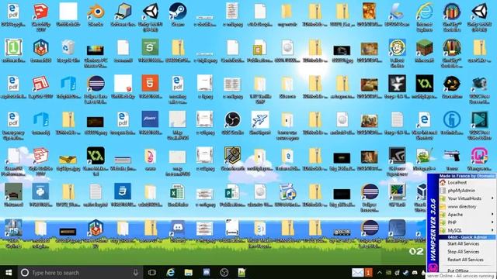Select the Internet Explorer desktop shortcut
Image resolution: width=497 pixels, height=279 pixels.
click(x=425, y=12)
